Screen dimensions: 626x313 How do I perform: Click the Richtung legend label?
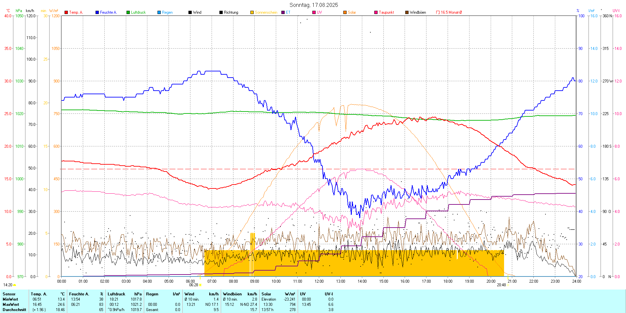point(231,12)
